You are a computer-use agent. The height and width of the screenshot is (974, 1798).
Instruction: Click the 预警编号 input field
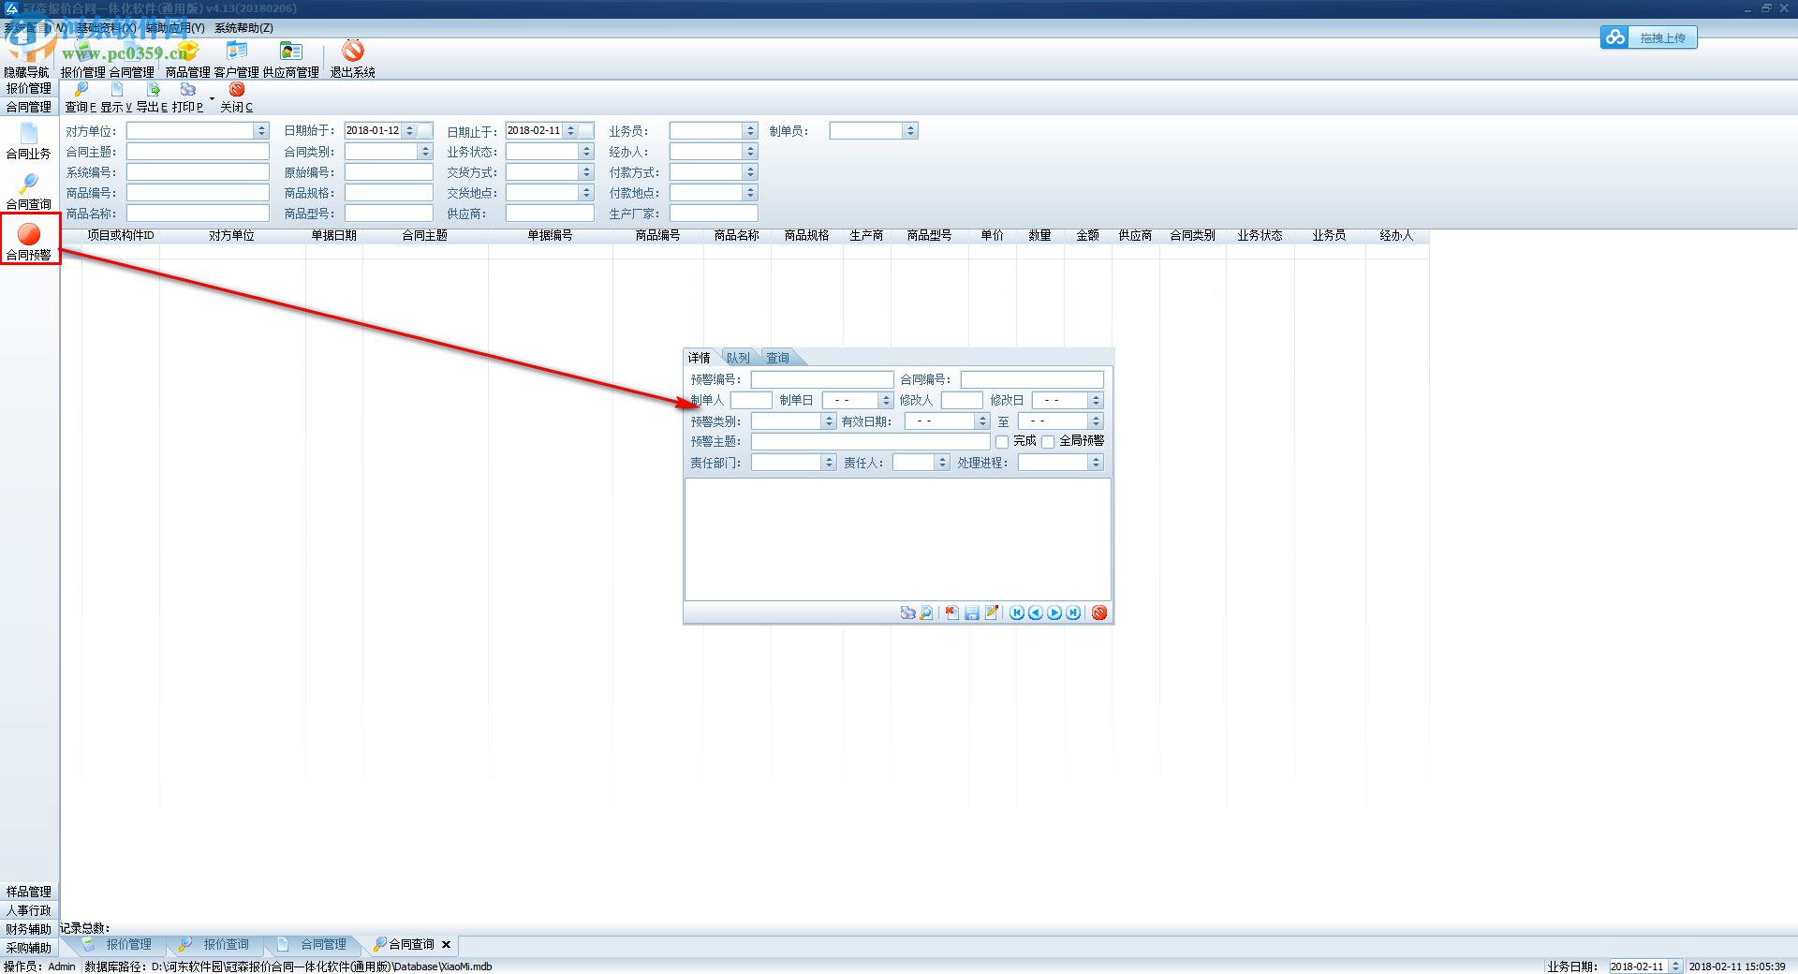(x=822, y=379)
